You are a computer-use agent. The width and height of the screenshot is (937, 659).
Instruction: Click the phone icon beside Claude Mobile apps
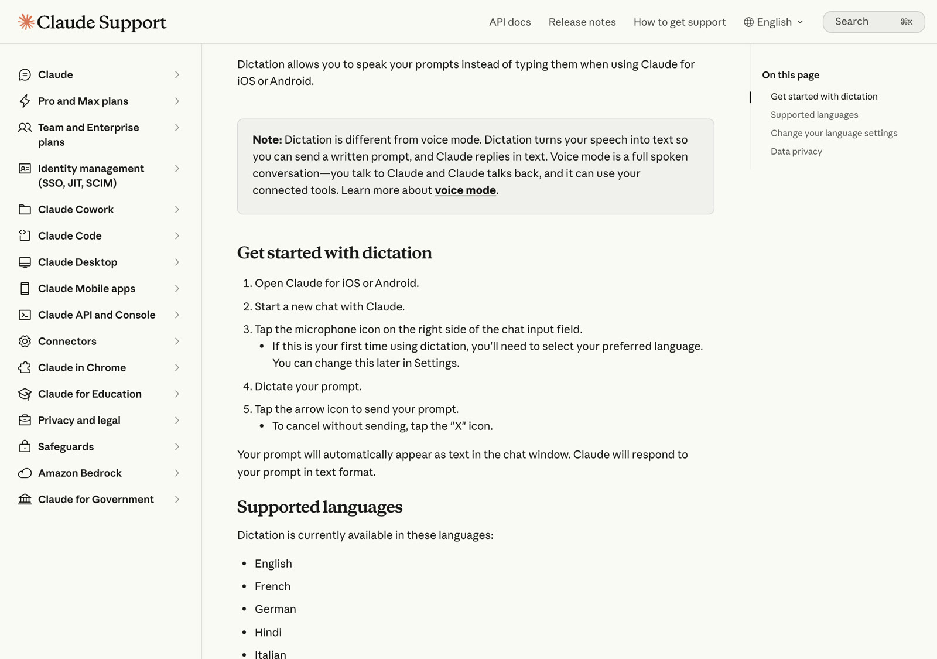point(25,288)
